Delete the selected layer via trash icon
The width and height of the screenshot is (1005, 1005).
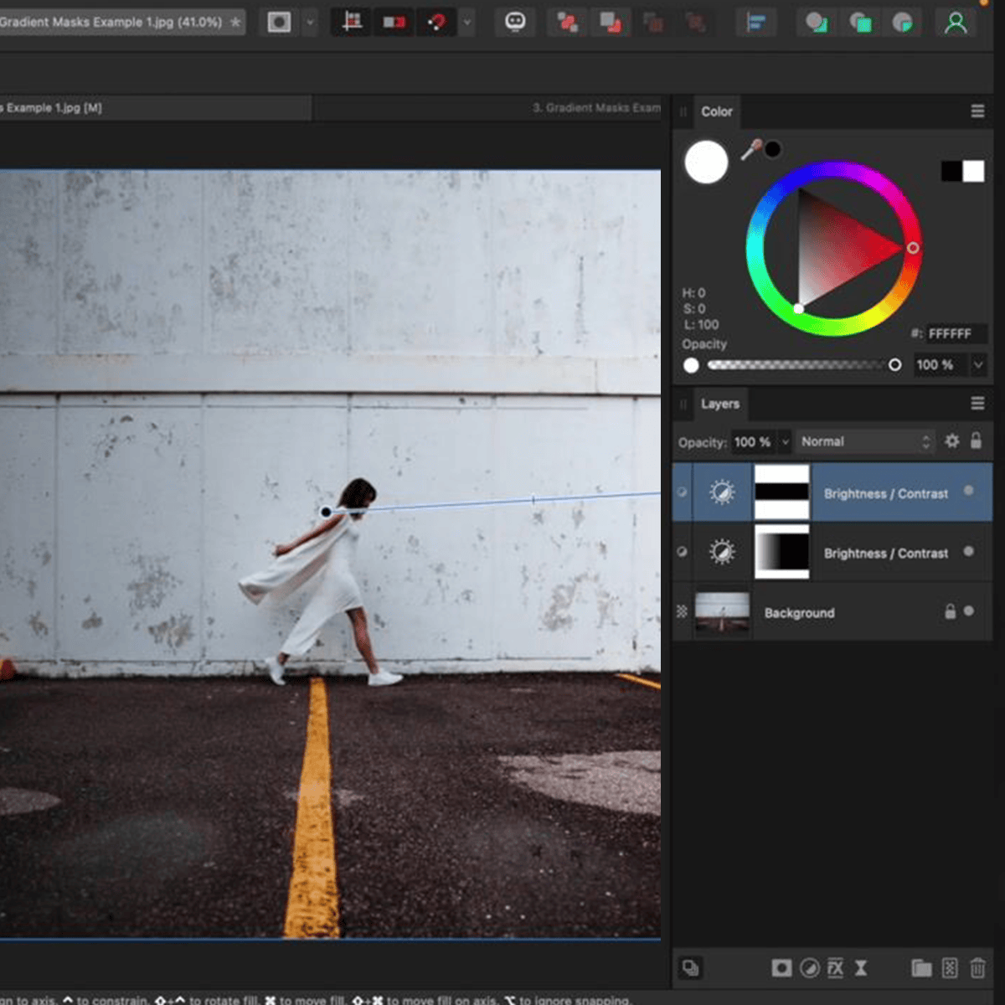click(x=977, y=967)
